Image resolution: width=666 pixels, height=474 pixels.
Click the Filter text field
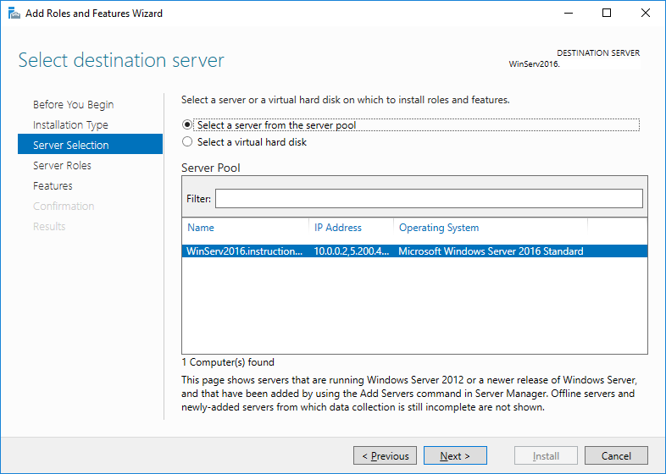(429, 199)
